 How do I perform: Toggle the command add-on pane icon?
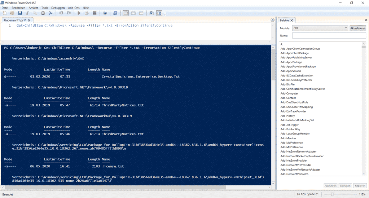click(159, 13)
